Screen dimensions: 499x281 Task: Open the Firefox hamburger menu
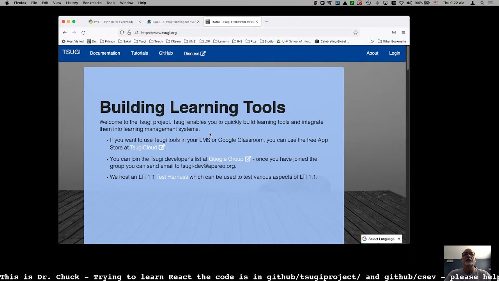click(403, 33)
